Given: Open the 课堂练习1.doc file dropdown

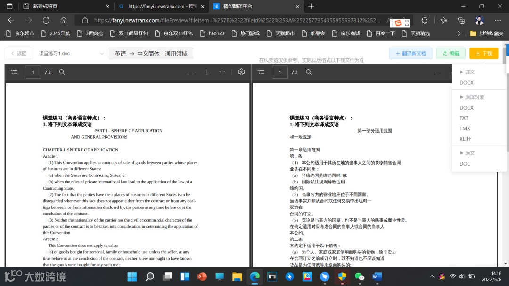Looking at the screenshot, I should 72,54.
